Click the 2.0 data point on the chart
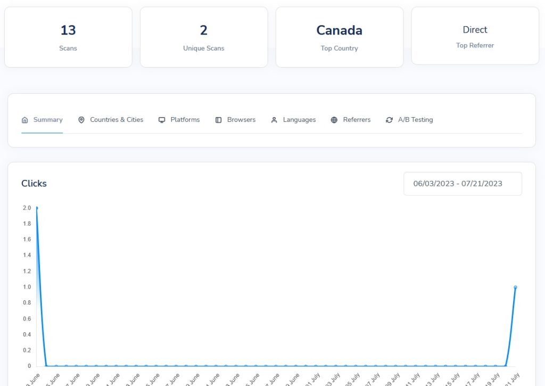 (37, 208)
